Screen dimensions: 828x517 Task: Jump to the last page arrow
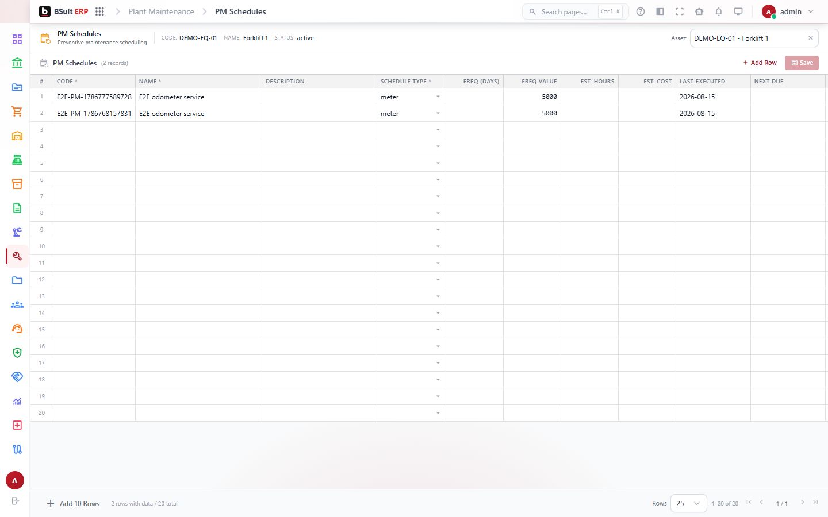click(815, 503)
